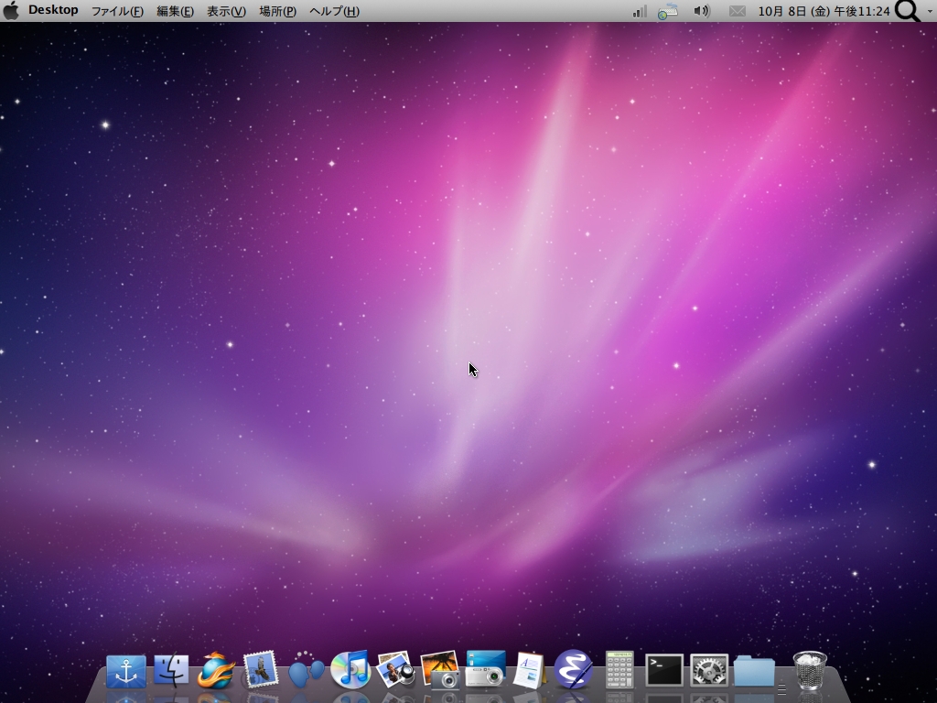Image resolution: width=937 pixels, height=703 pixels.
Task: Open the System Preferences gear icon
Action: [709, 670]
